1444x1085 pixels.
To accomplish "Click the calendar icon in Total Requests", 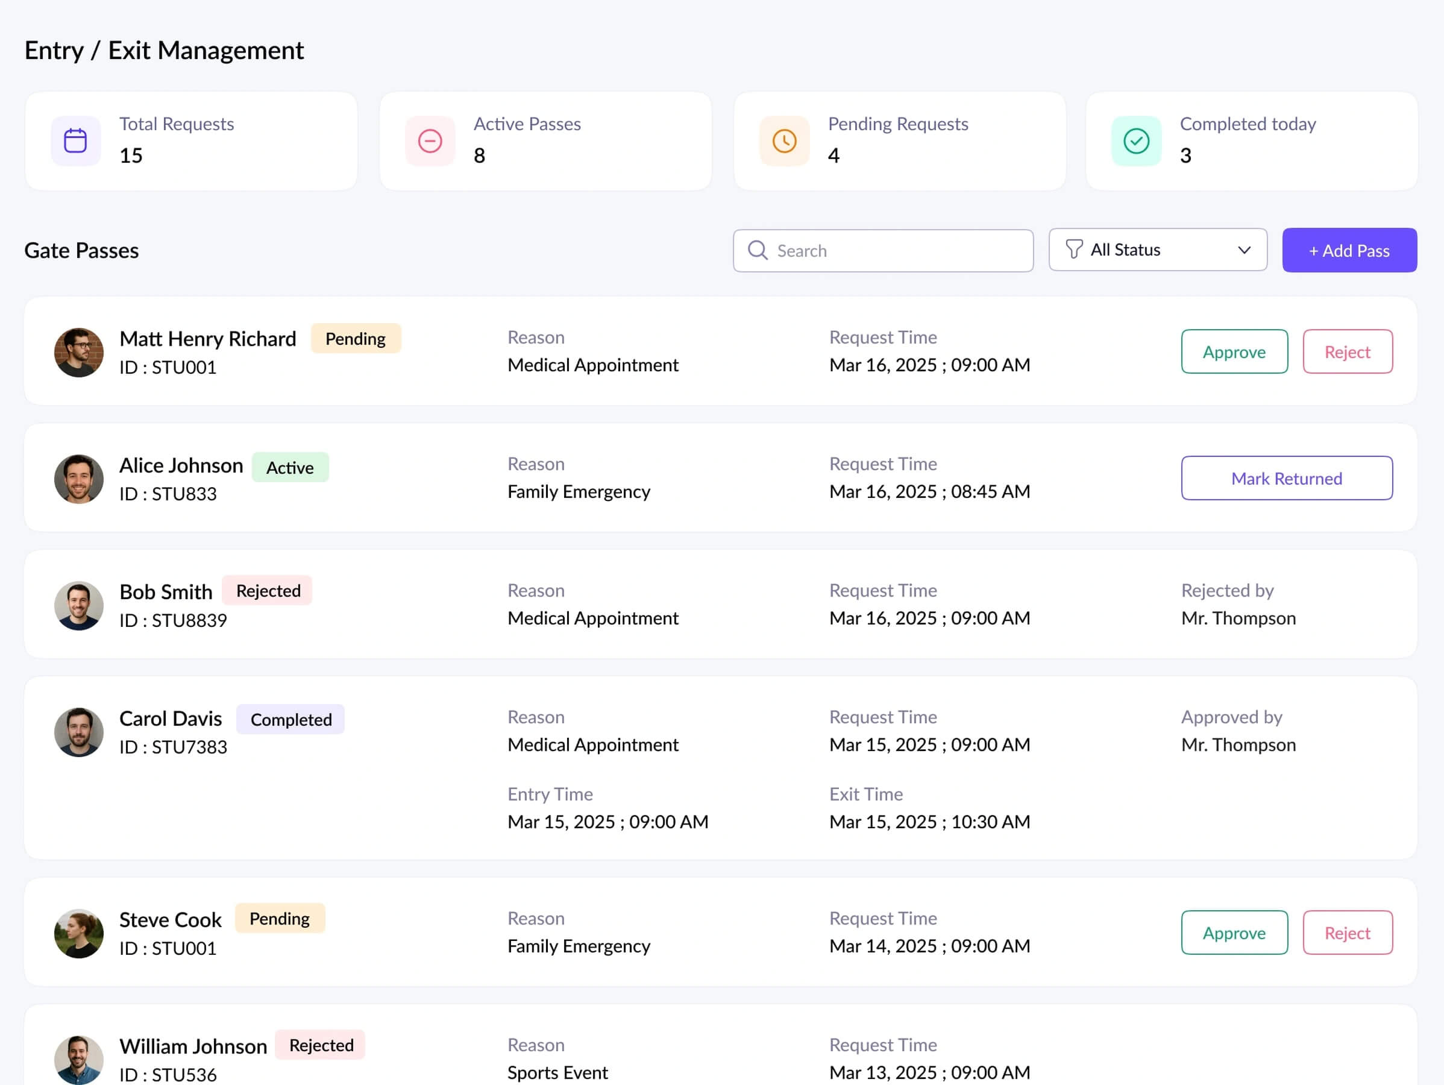I will [x=76, y=141].
